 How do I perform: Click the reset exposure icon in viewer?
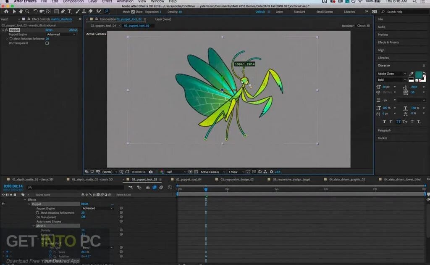tap(272, 172)
